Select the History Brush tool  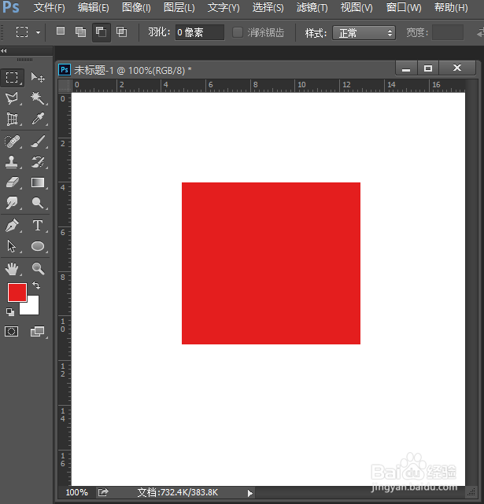point(38,162)
